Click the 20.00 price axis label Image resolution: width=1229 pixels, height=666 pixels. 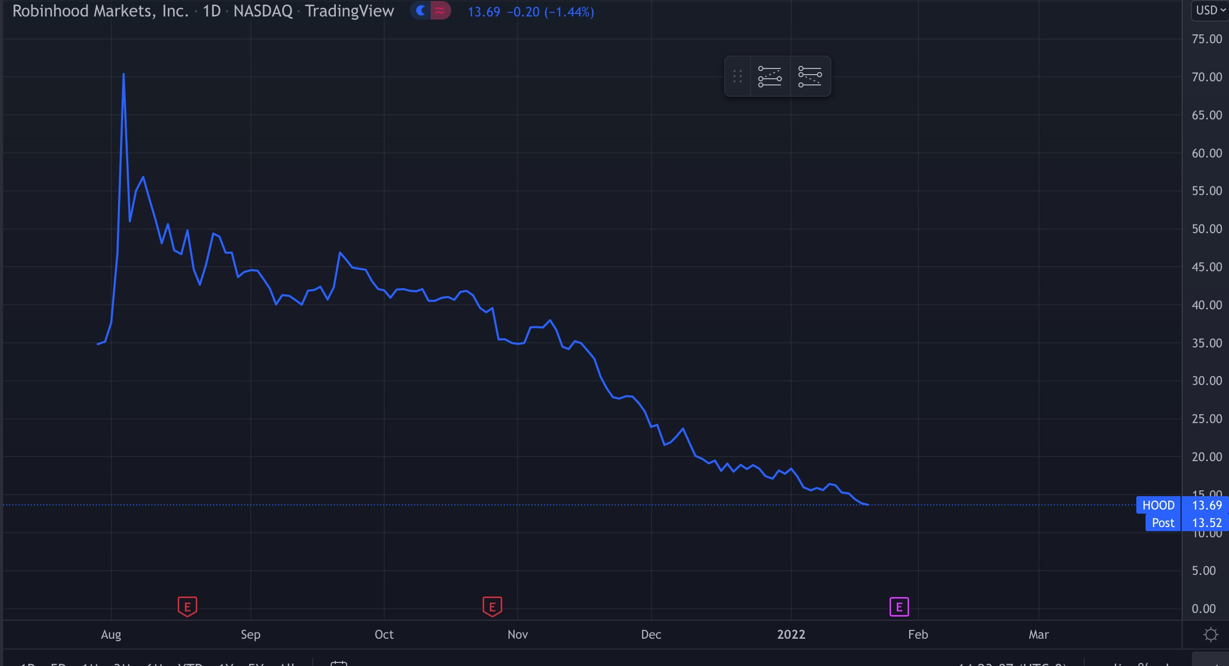pos(1206,457)
